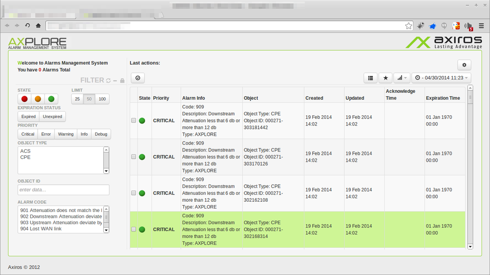
Task: Check the row for object 000271-302168314
Action: click(133, 229)
